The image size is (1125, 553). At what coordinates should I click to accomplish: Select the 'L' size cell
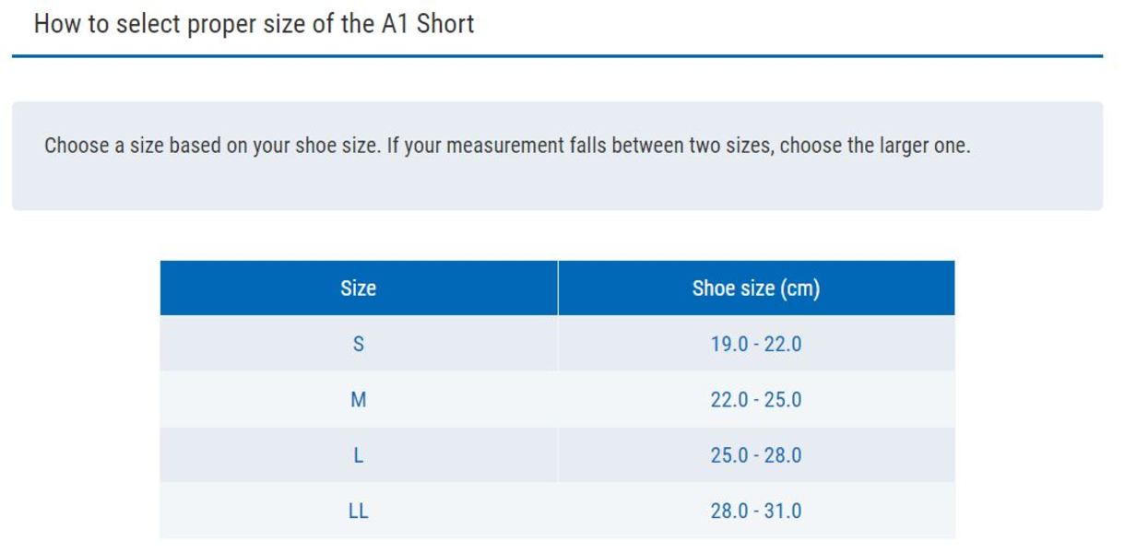(358, 455)
